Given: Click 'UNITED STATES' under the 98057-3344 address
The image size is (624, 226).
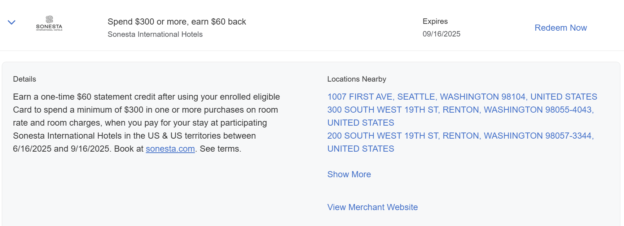Looking at the screenshot, I should pos(361,149).
